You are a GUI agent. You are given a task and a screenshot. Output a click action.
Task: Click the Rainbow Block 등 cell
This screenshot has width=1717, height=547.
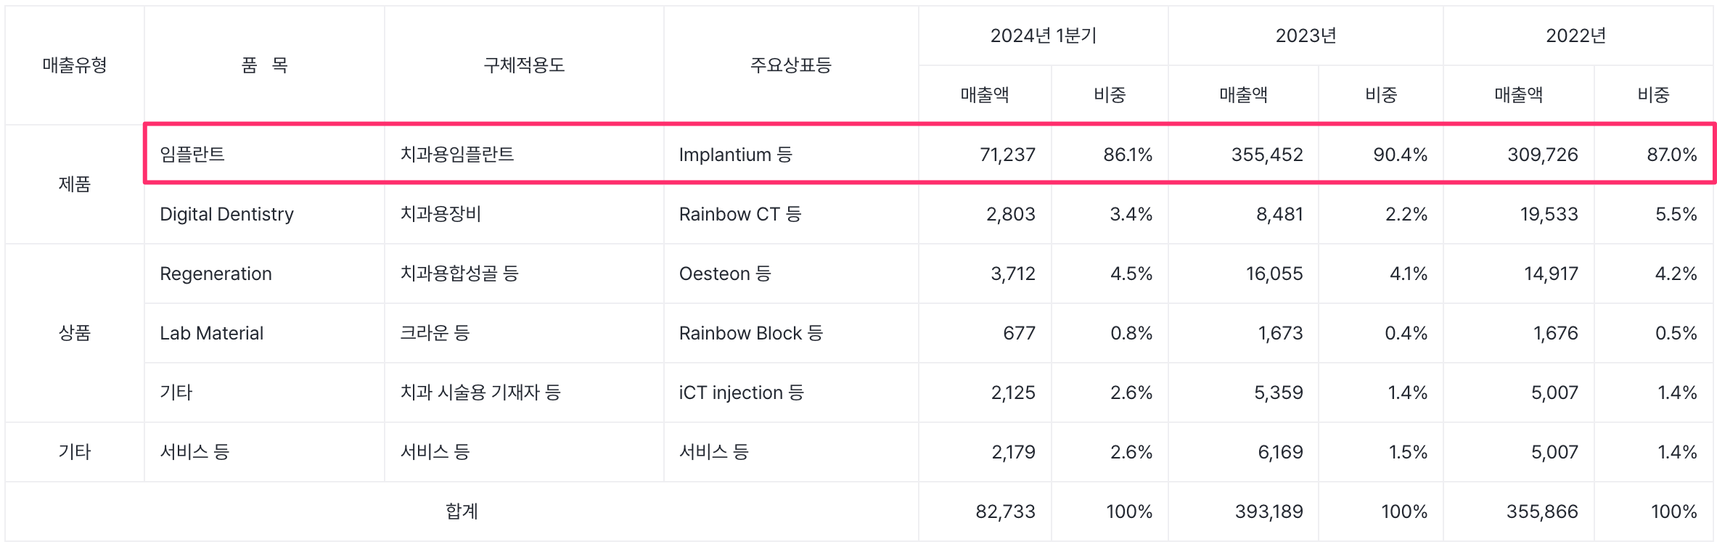click(750, 333)
